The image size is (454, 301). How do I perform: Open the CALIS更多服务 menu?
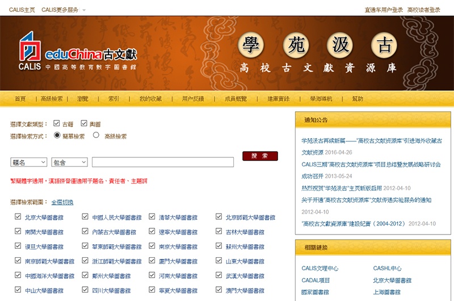(60, 10)
